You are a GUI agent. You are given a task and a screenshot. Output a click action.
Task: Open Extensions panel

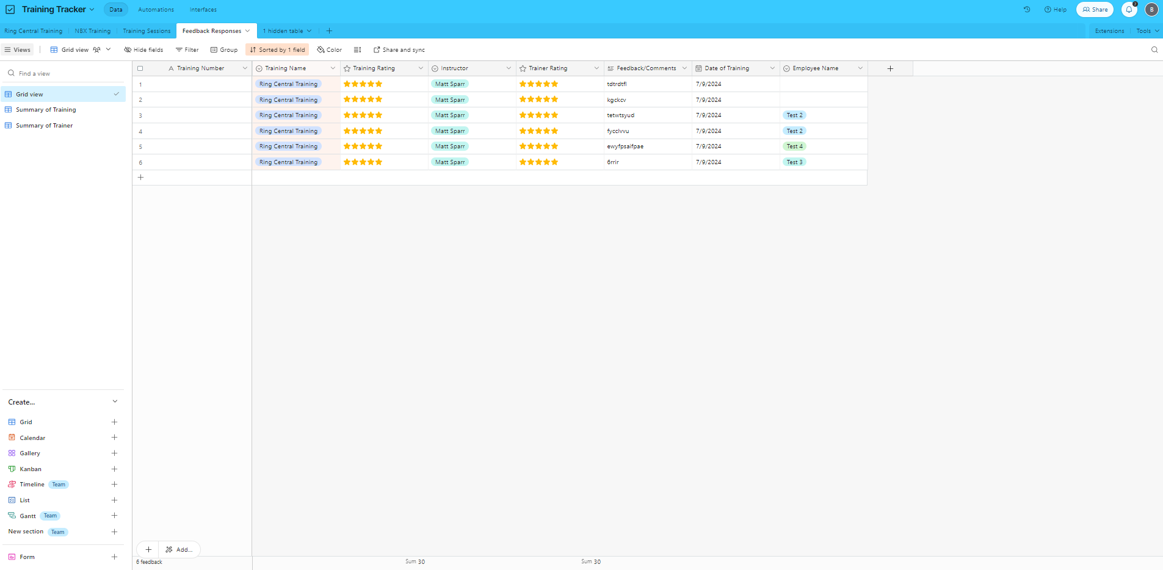pos(1109,31)
